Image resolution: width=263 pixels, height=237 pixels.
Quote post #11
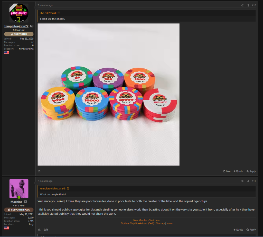[x=238, y=230]
